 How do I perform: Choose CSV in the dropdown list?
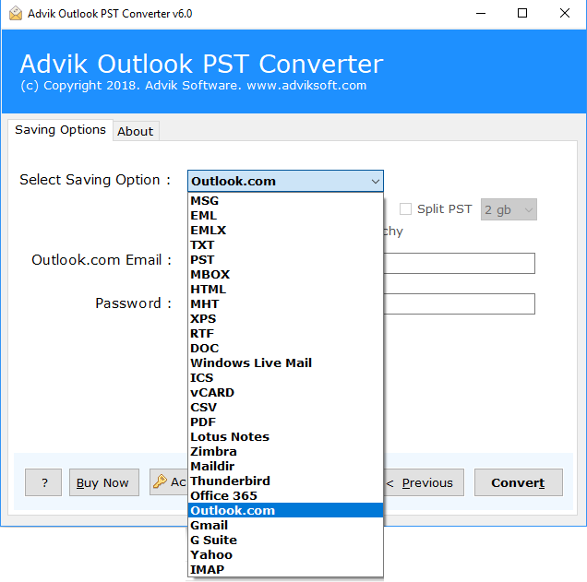pos(285,408)
